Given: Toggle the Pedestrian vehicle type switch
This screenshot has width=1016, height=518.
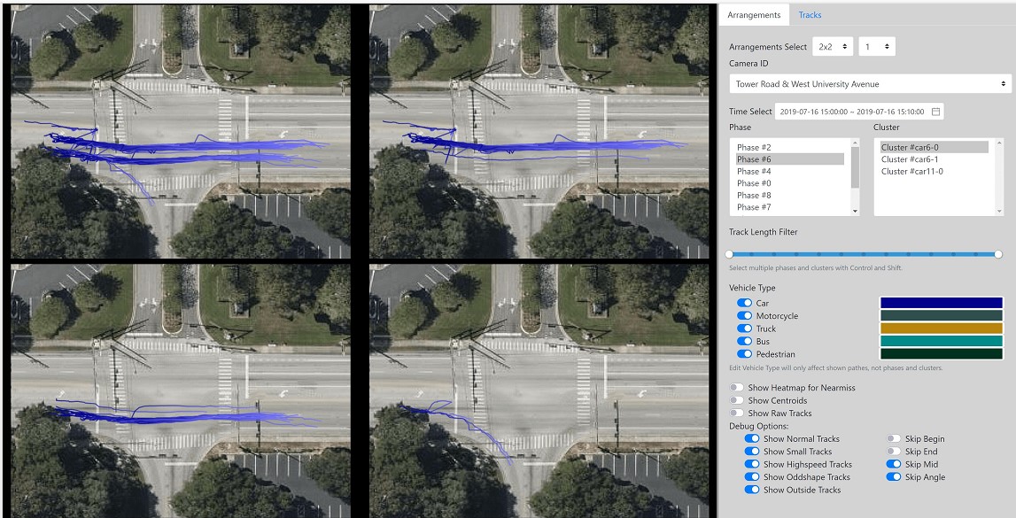Looking at the screenshot, I should [x=744, y=354].
